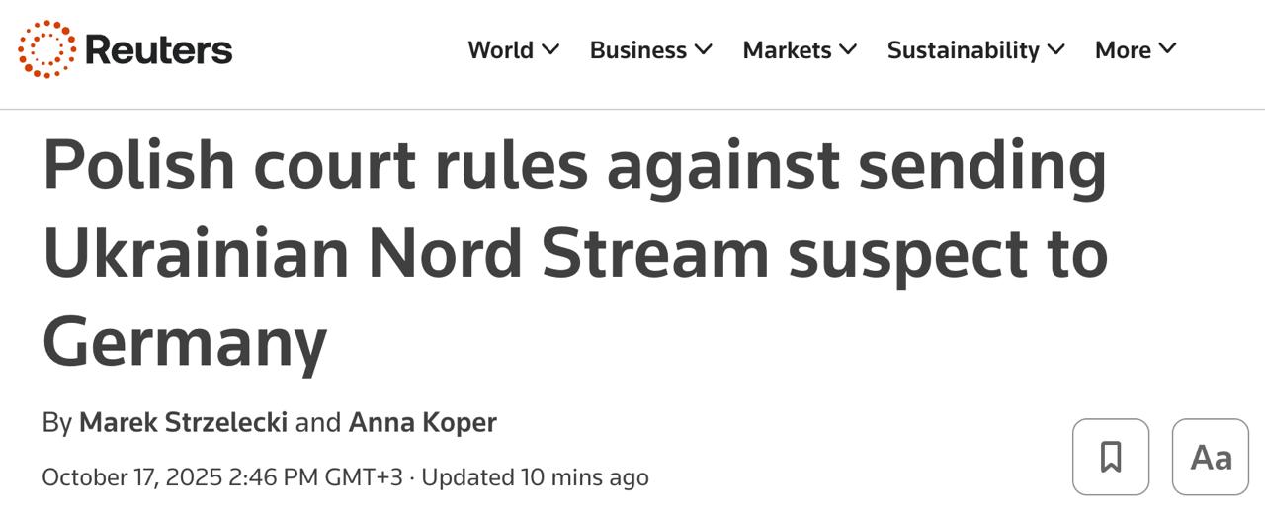Open the World menu
The height and width of the screenshot is (518, 1265).
click(500, 49)
